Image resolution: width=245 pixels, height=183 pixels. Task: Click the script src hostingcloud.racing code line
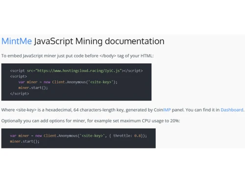(76, 71)
